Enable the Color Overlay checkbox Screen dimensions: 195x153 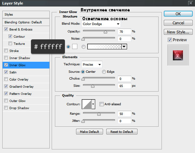tap(6, 79)
